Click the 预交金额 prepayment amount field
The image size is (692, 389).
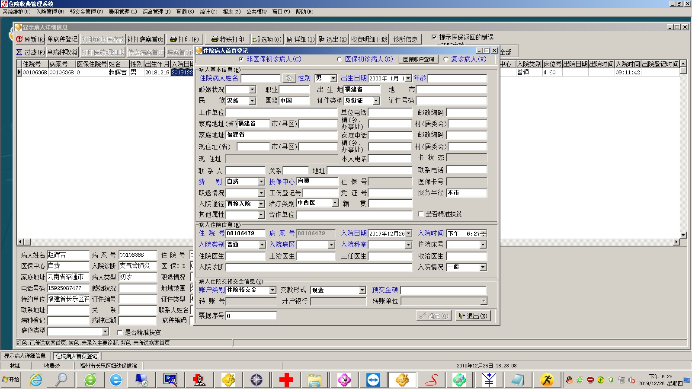(443, 290)
